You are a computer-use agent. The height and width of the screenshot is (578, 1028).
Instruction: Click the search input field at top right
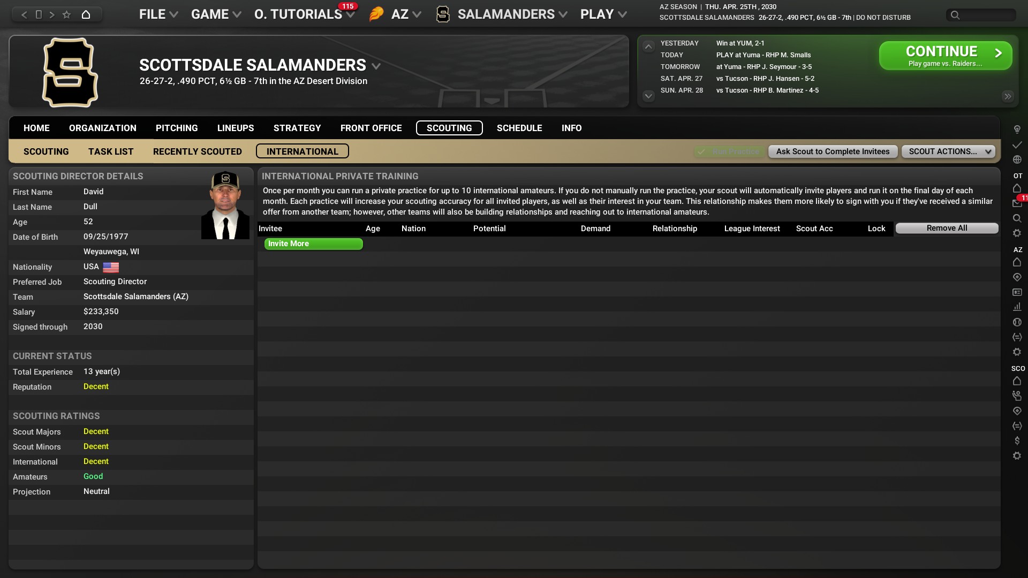coord(981,15)
